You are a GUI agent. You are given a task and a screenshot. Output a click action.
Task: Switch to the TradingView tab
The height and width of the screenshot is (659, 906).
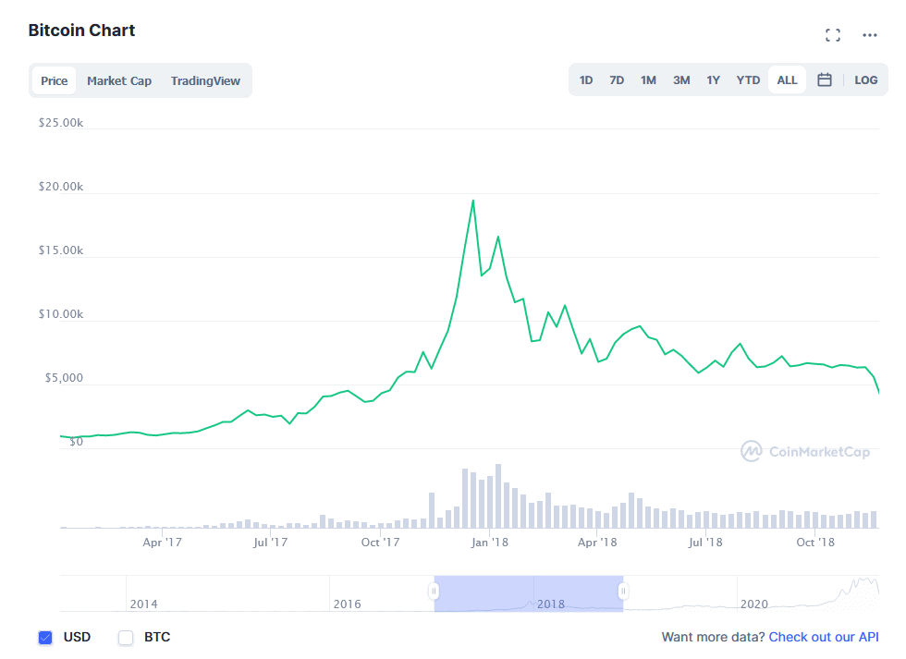(205, 80)
